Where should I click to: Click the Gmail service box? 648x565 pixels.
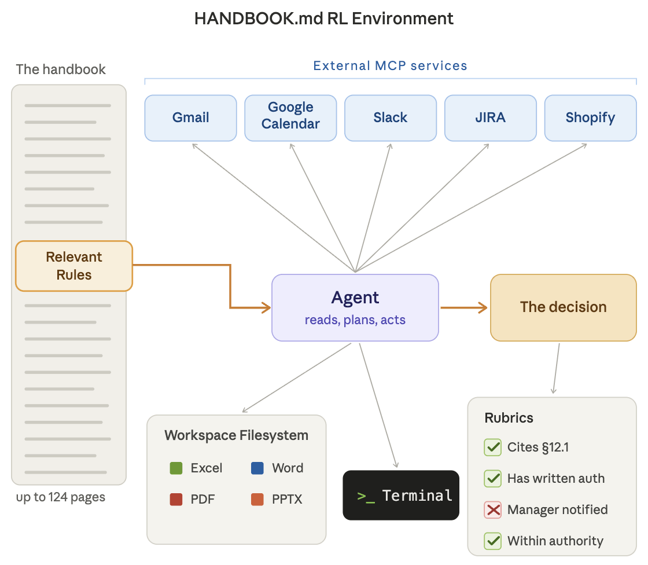pos(190,118)
